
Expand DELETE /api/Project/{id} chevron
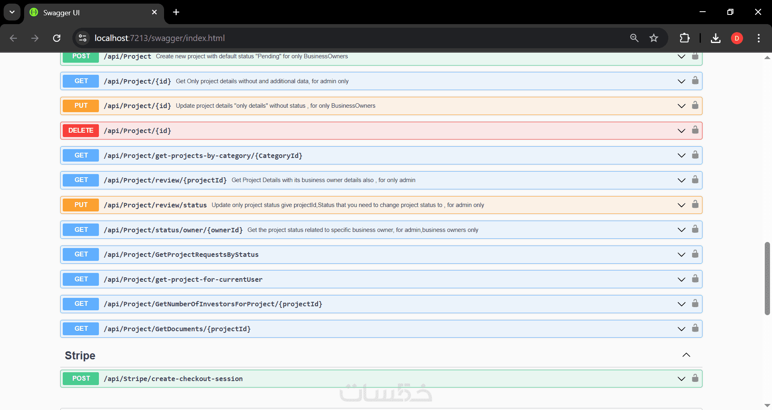pos(681,131)
